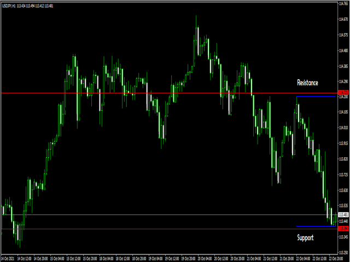Click the 114.575 price axis label

343,35
